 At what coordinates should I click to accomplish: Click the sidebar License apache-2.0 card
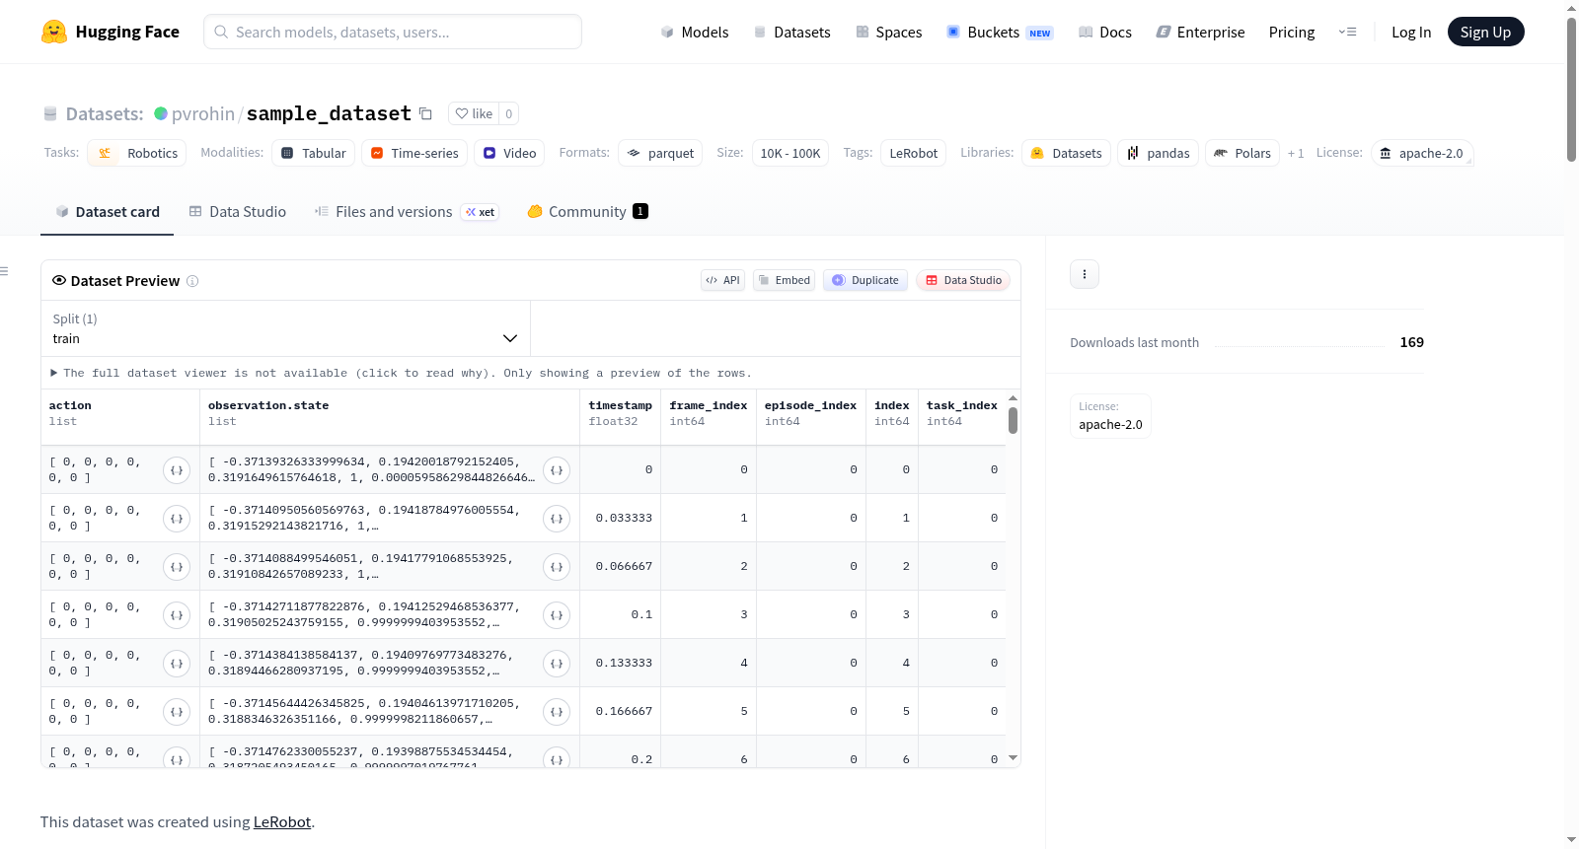(x=1110, y=416)
